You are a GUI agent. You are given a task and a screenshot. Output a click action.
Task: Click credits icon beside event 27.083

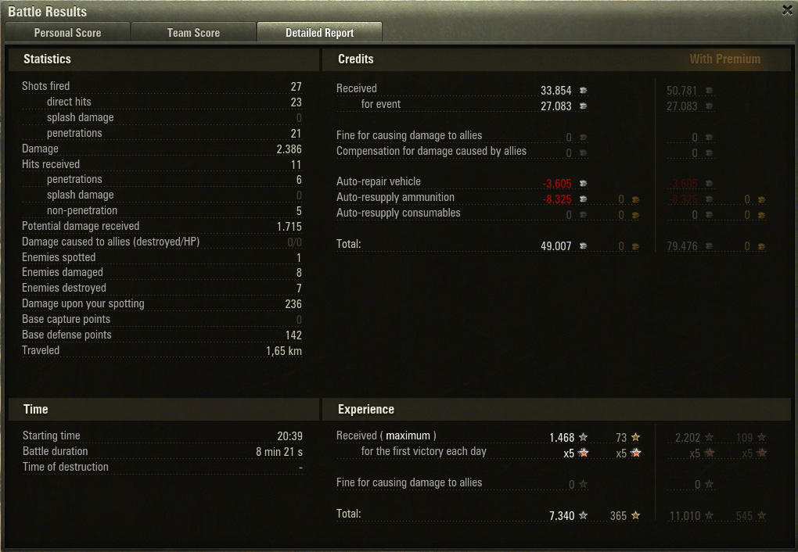(583, 106)
